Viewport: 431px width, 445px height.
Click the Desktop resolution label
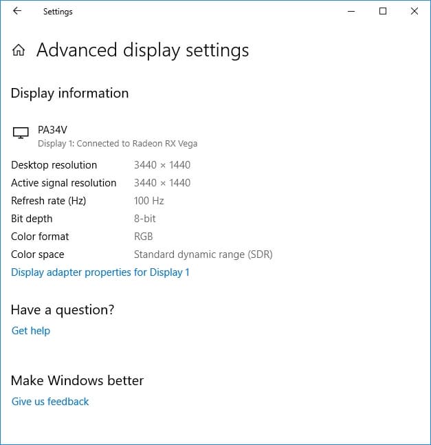[54, 165]
